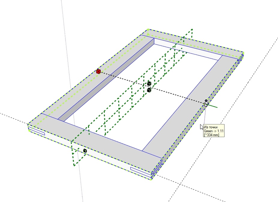The image size is (278, 202).
Task: Select the upper black grip at frame center
Action: (149, 84)
